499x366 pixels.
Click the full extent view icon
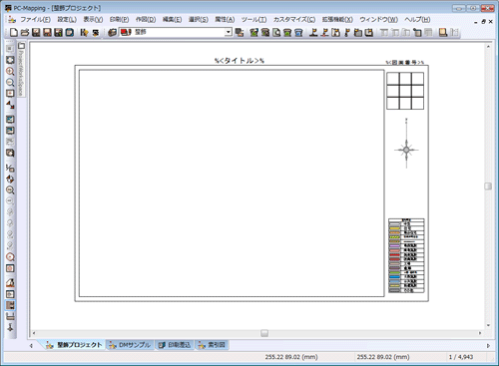(10, 60)
